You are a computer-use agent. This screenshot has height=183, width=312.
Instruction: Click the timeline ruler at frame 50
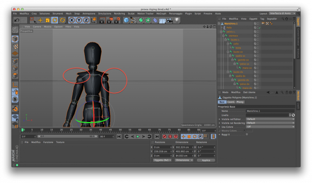120,130
